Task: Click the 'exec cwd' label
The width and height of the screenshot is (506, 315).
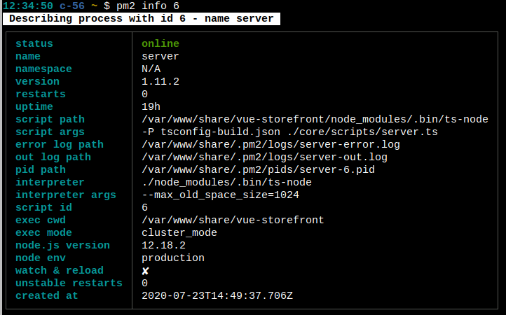Action: (41, 220)
